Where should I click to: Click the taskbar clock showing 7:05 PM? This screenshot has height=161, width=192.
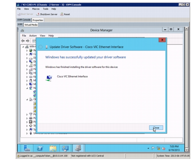tap(174, 148)
